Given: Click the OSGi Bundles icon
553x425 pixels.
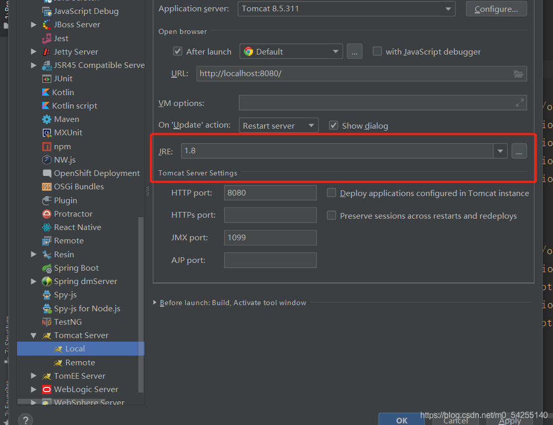Looking at the screenshot, I should coord(46,187).
